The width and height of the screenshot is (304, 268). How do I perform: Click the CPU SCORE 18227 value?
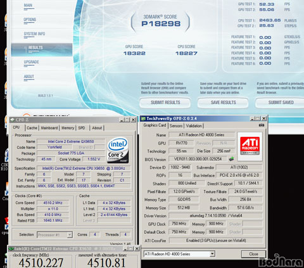click(186, 53)
